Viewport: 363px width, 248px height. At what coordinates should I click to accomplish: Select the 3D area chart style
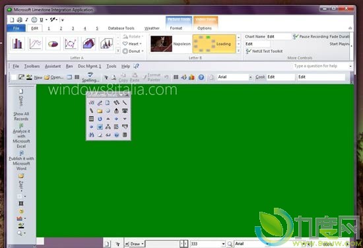(88, 44)
